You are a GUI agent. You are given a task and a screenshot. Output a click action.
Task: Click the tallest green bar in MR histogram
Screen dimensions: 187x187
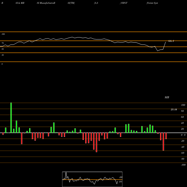click(11, 118)
